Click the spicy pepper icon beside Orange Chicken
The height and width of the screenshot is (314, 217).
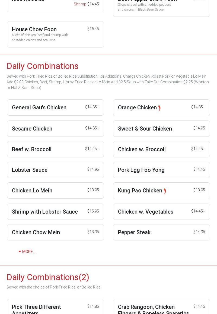pos(159,108)
